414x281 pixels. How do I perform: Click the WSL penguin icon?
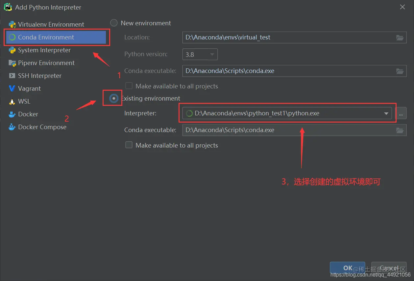point(12,101)
